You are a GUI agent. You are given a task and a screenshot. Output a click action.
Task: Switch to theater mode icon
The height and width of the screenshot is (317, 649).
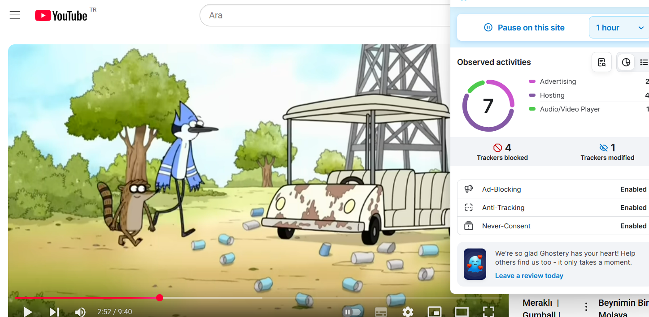(462, 312)
